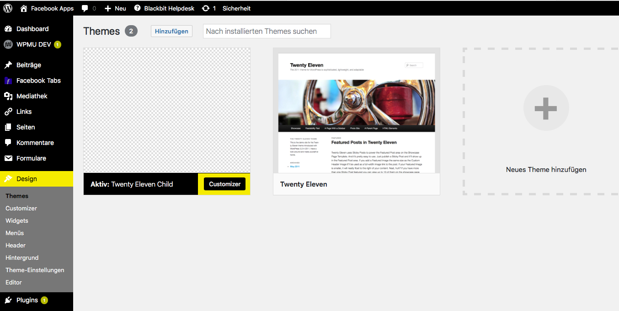This screenshot has height=311, width=619.
Task: Open the Formulare menu
Action: point(37,158)
